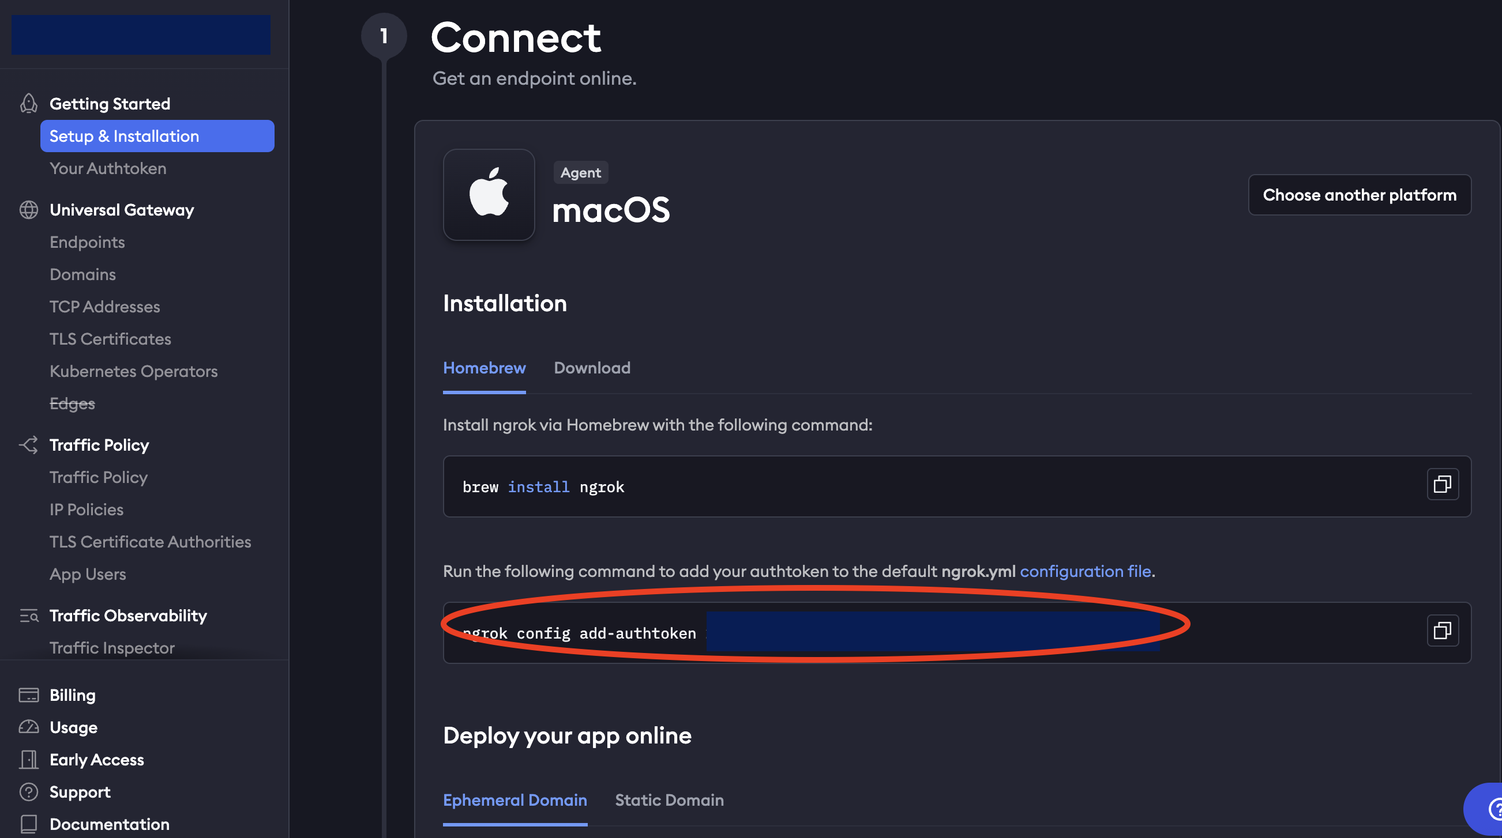Go to Endpoints in sidebar
The image size is (1502, 838).
click(87, 243)
